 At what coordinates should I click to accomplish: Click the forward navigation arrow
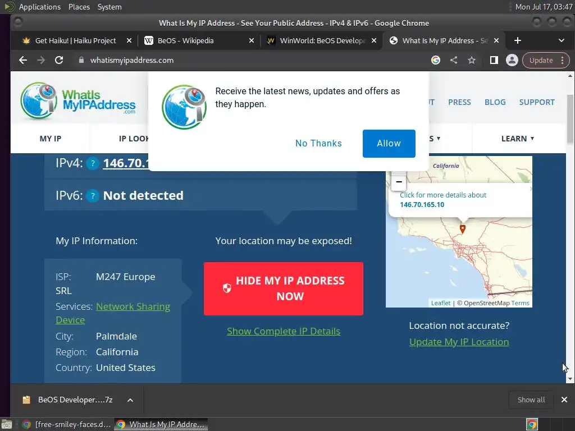(40, 60)
